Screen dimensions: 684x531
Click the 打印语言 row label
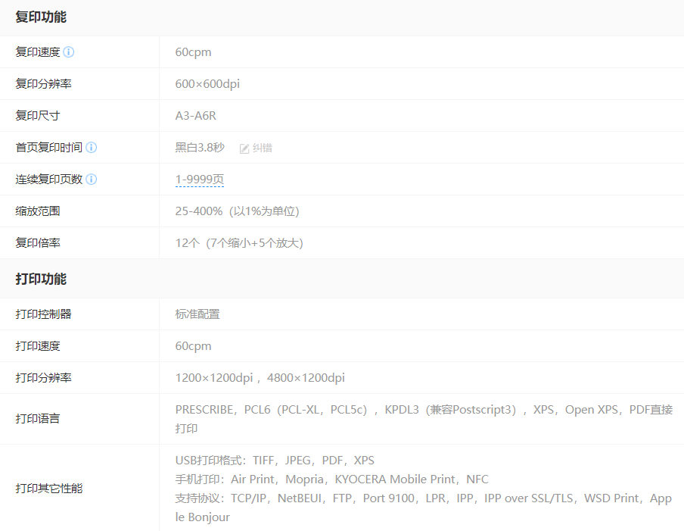point(38,418)
